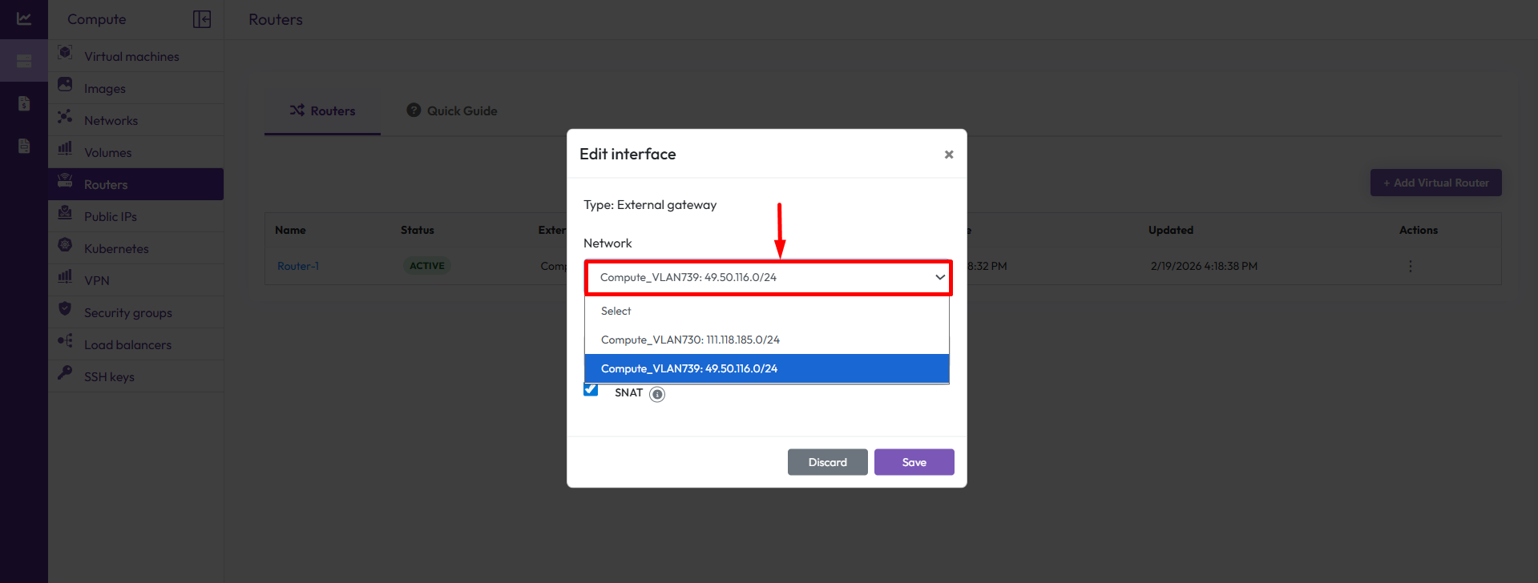Open the Network dropdown showing Compute_VLAN739

[768, 278]
